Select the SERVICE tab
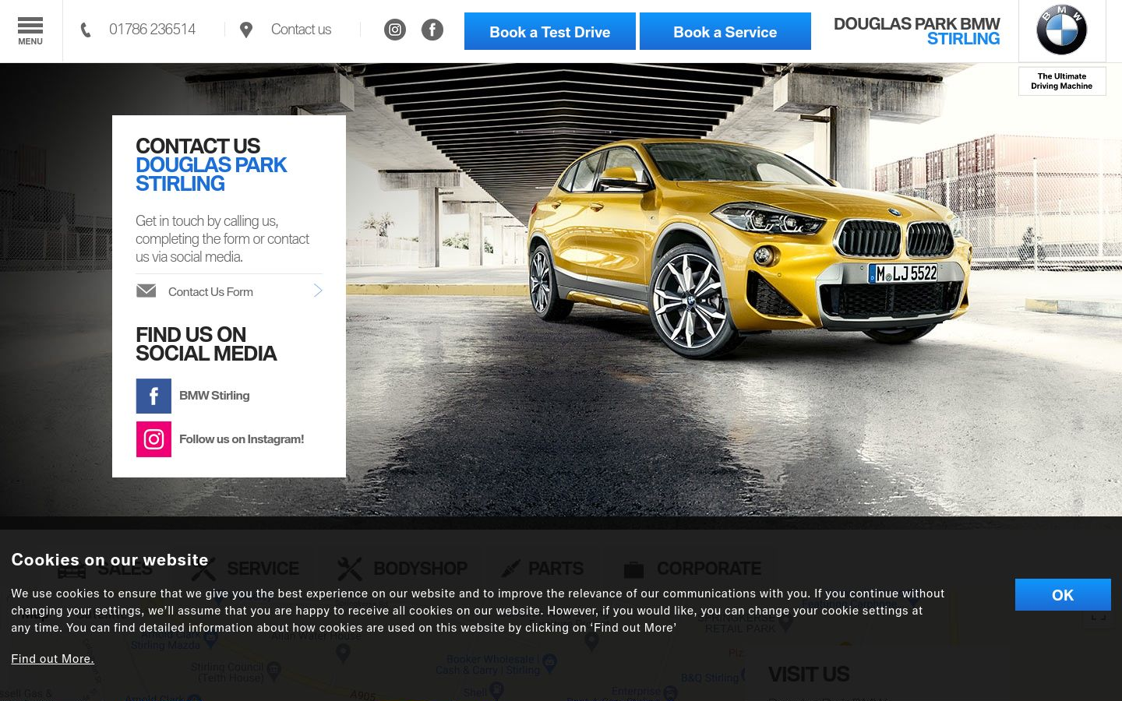Screen dimensions: 1122x701 pyautogui.click(x=245, y=569)
